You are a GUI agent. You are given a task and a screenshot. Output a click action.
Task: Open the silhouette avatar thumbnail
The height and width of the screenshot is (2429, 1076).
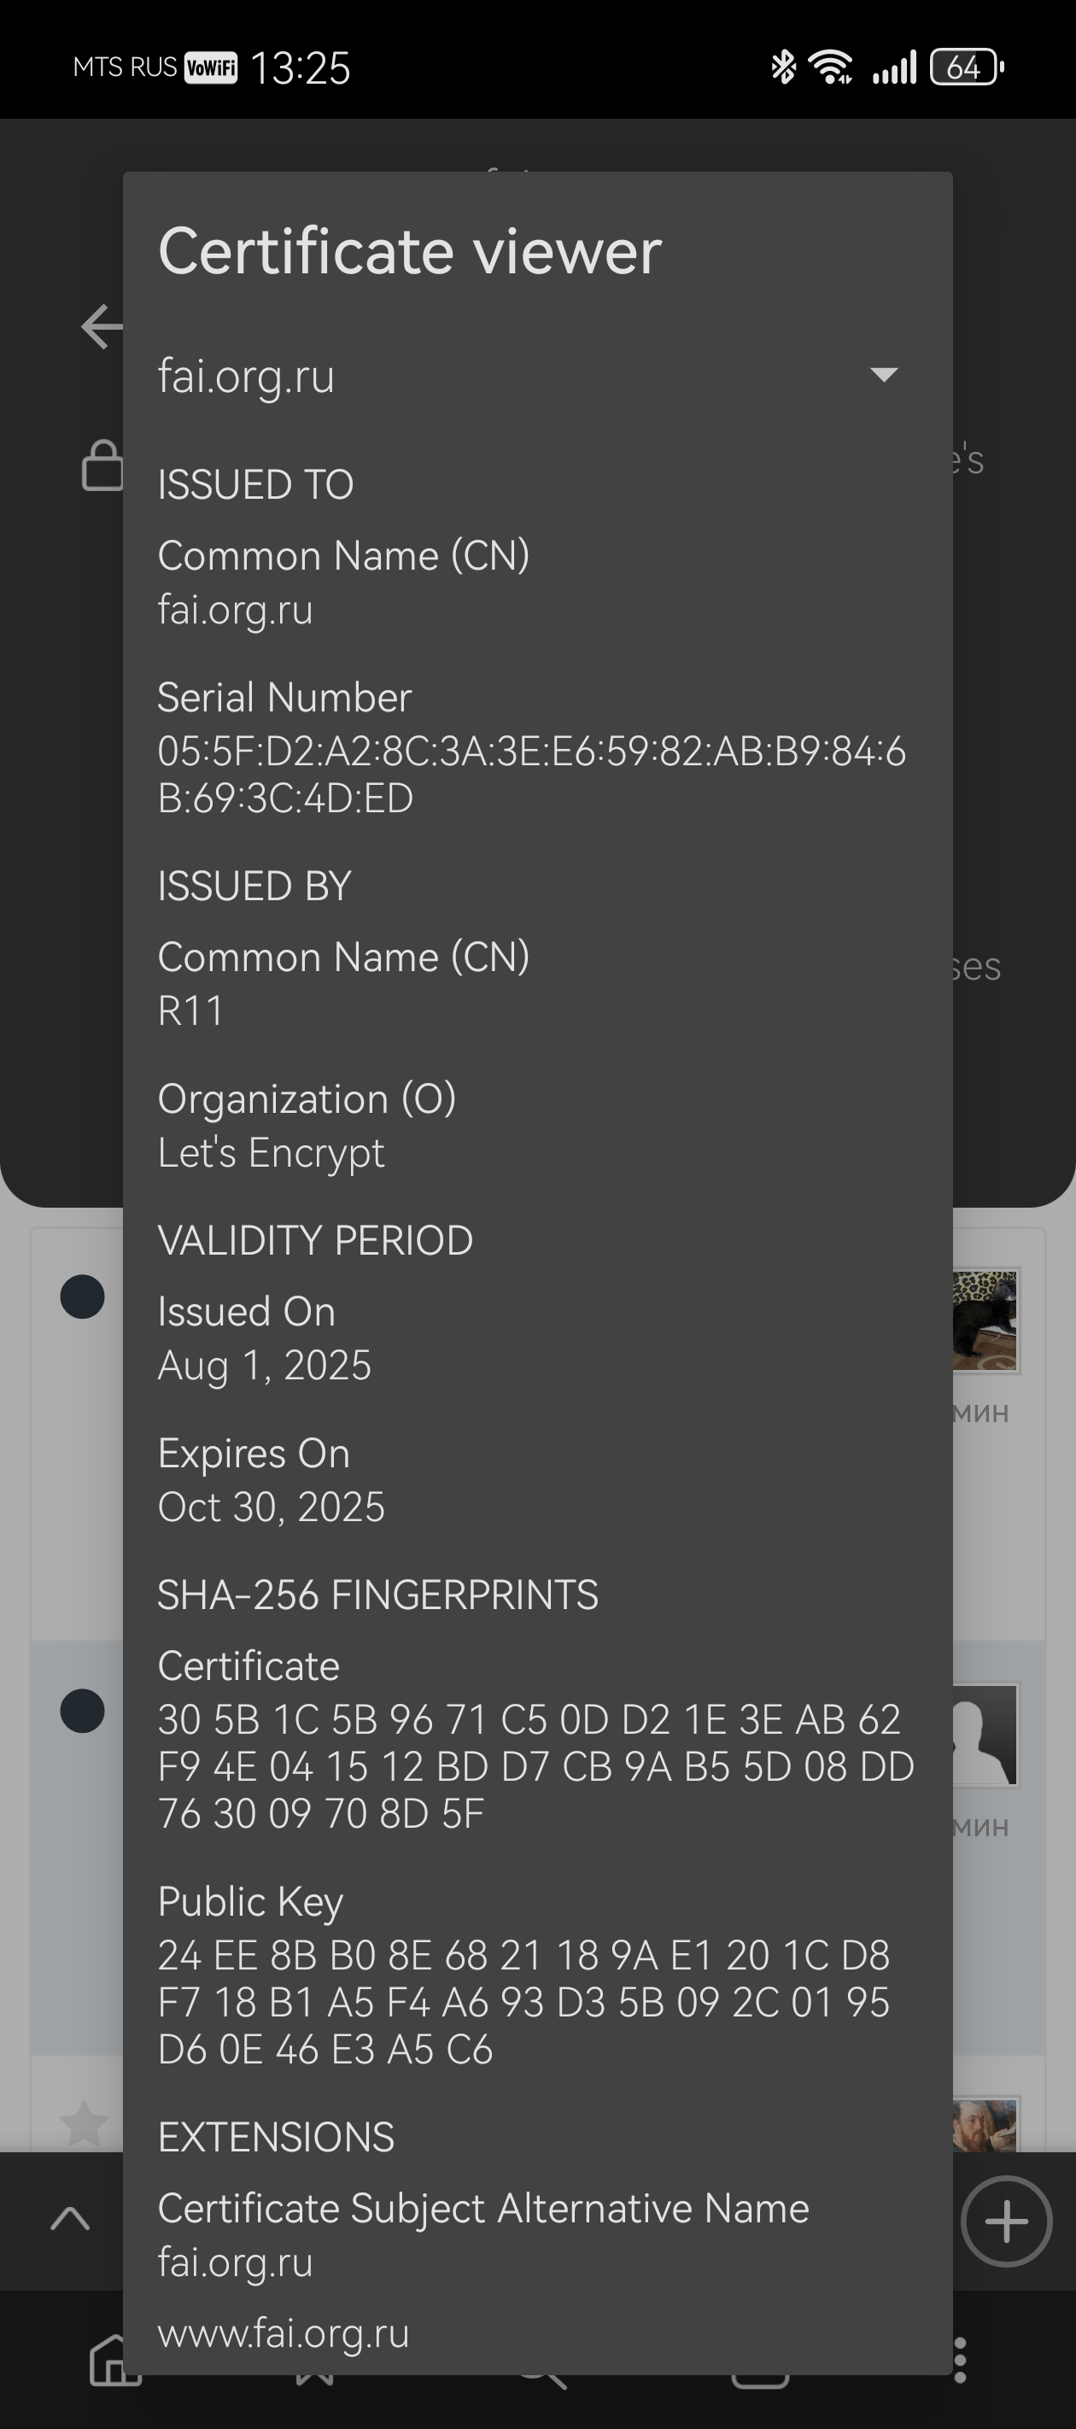coord(985,1734)
